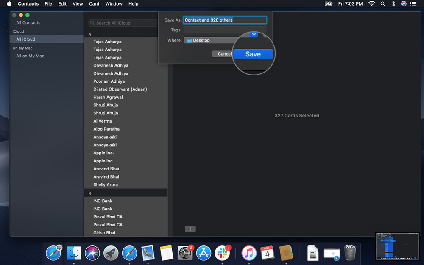Cancel the save dialog
The width and height of the screenshot is (424, 265).
223,54
